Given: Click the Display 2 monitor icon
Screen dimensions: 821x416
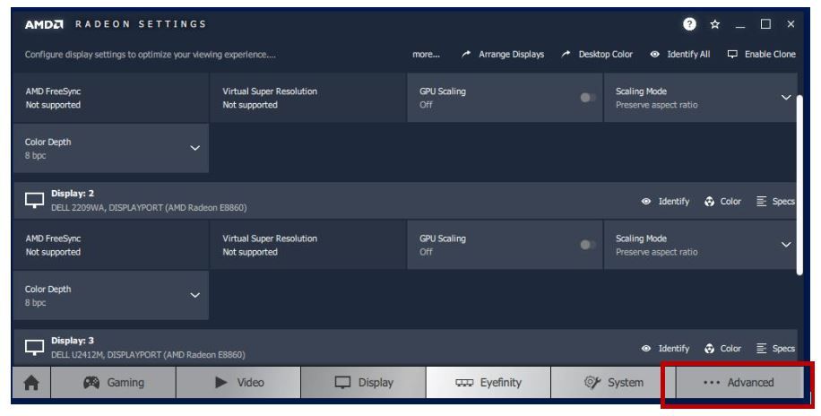Looking at the screenshot, I should point(35,200).
